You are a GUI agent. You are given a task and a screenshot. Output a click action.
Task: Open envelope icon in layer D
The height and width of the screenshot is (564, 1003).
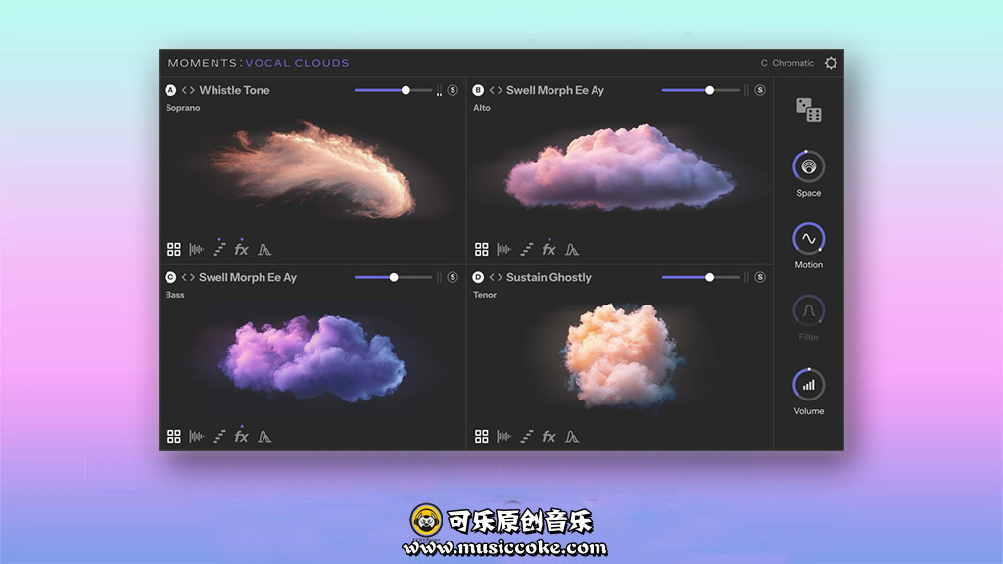click(572, 437)
